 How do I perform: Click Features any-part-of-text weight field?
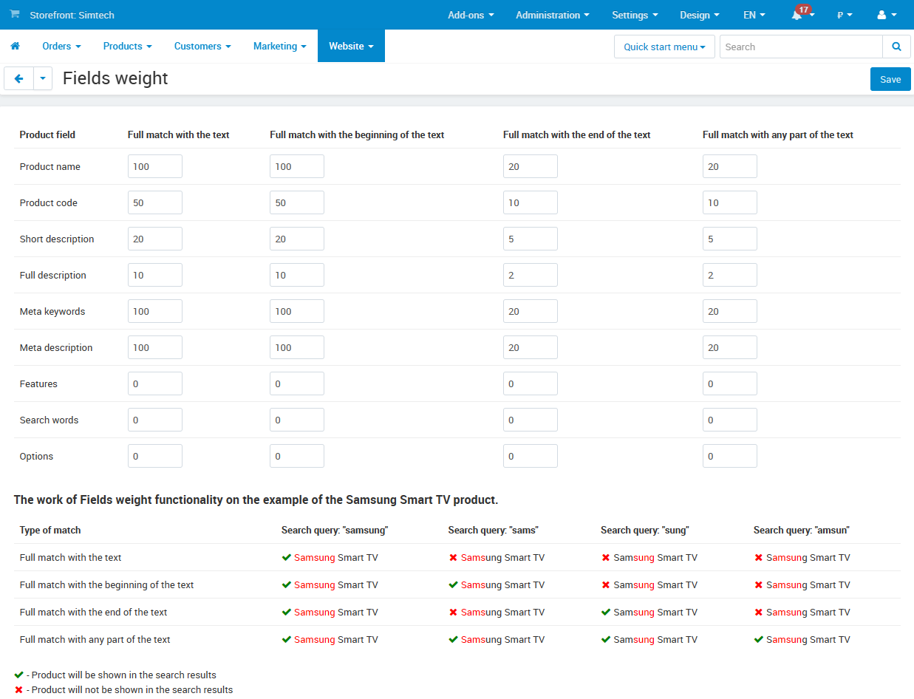[x=729, y=383]
